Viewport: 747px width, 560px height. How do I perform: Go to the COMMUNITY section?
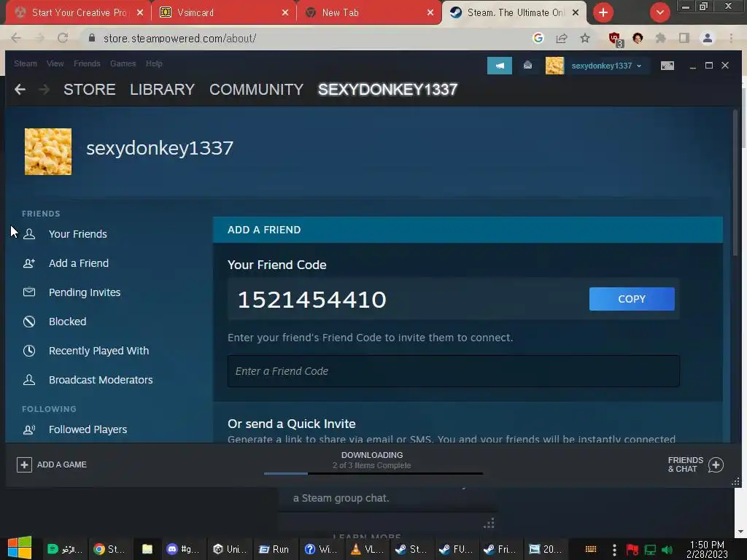click(256, 90)
